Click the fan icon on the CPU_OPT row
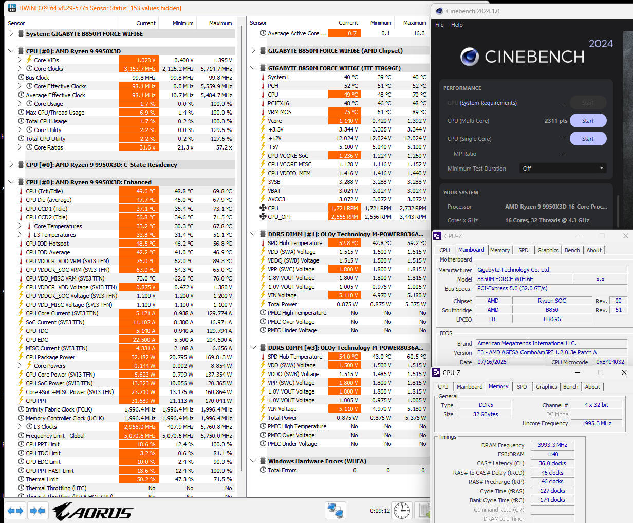Screen dimensions: 633x523 click(263, 217)
